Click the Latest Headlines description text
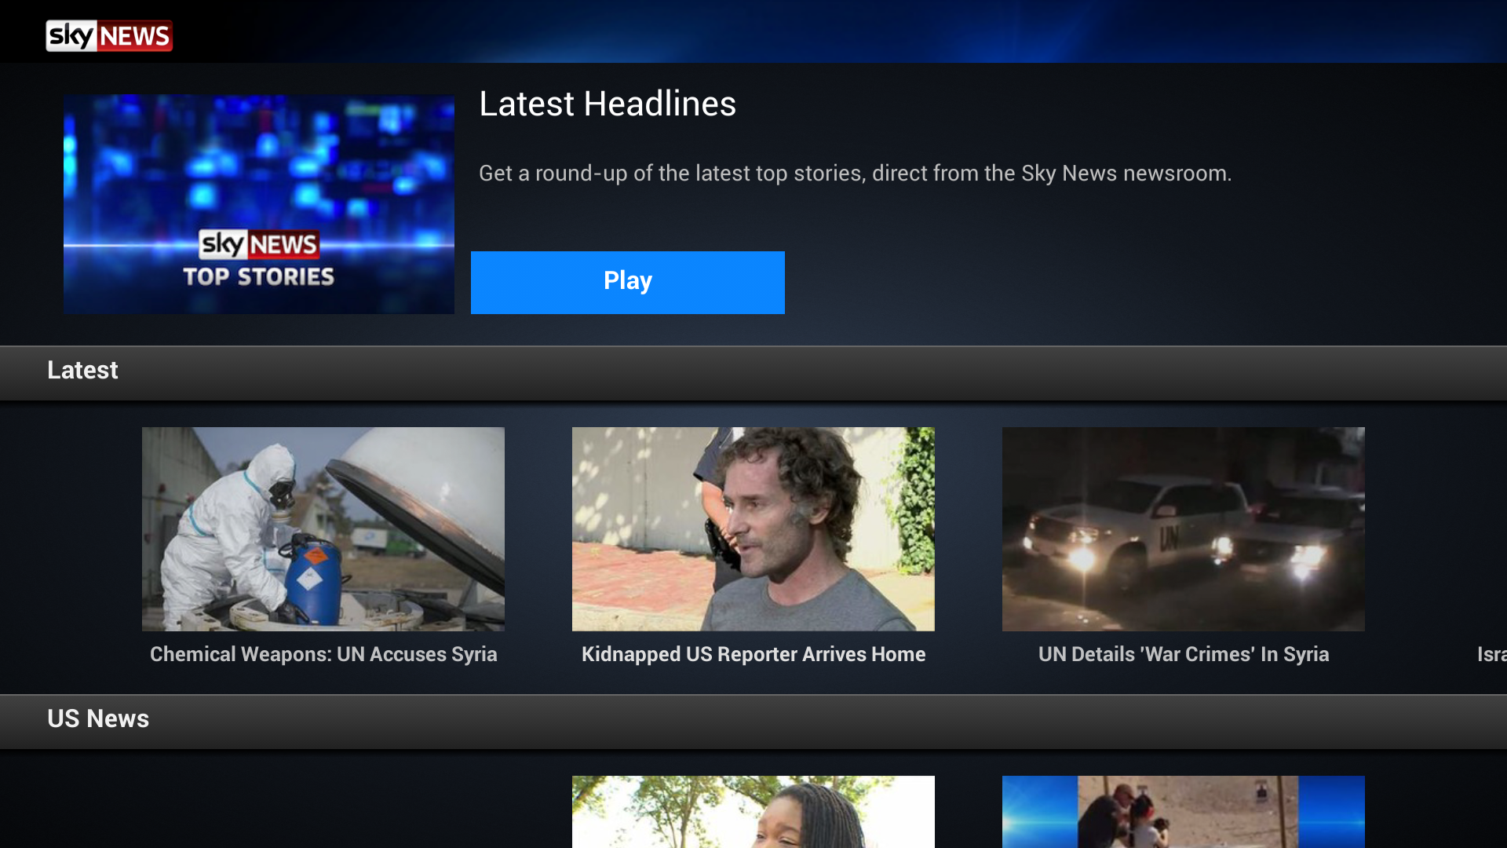Image resolution: width=1507 pixels, height=848 pixels. click(855, 173)
